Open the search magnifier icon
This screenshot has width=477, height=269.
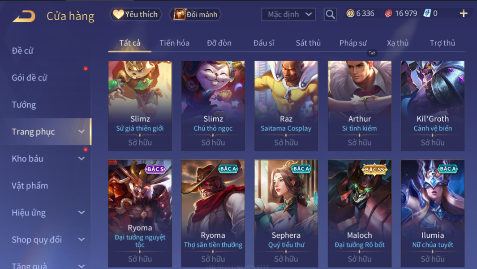point(331,14)
